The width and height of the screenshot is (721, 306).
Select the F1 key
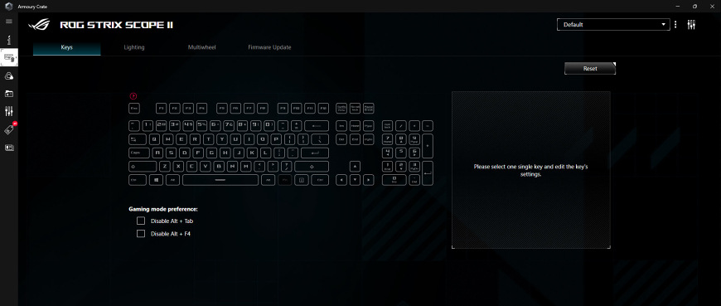click(x=162, y=108)
